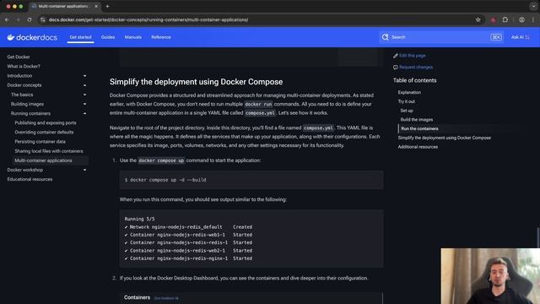Image resolution: width=540 pixels, height=304 pixels.
Task: Open the Get started nav tab
Action: [x=81, y=37]
